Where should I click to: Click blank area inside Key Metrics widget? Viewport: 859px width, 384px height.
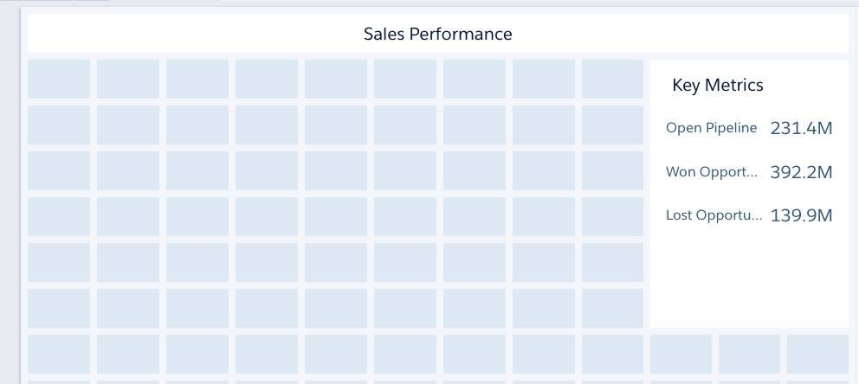click(x=749, y=279)
